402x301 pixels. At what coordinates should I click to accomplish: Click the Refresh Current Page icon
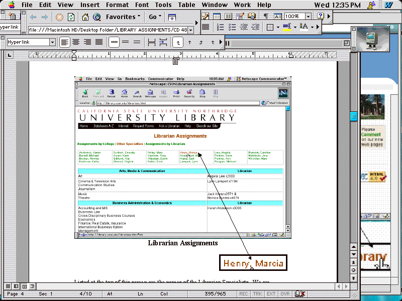pyautogui.click(x=71, y=17)
